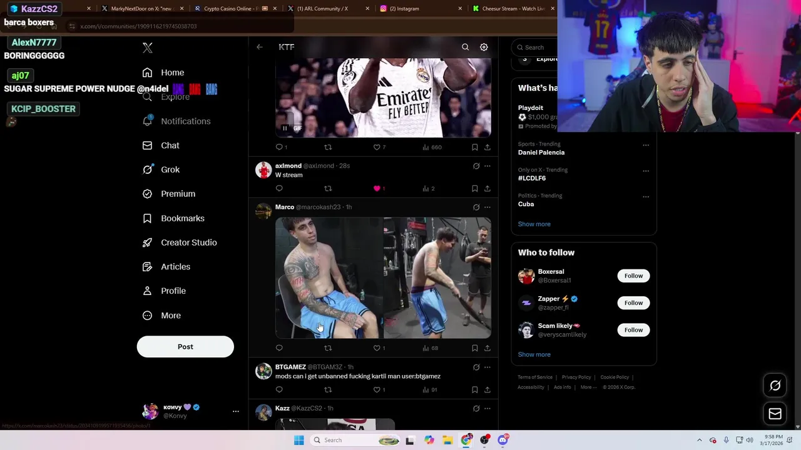Share Marco's photo post
The image size is (801, 450).
(x=487, y=348)
